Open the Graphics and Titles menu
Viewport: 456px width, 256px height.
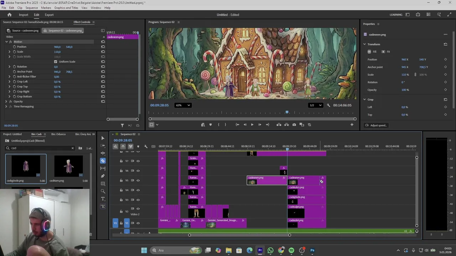pyautogui.click(x=66, y=7)
